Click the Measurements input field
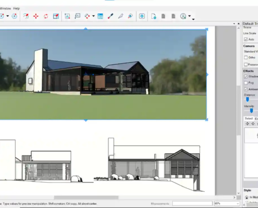Viewport: 258px width, 208px height. pyautogui.click(x=192, y=203)
